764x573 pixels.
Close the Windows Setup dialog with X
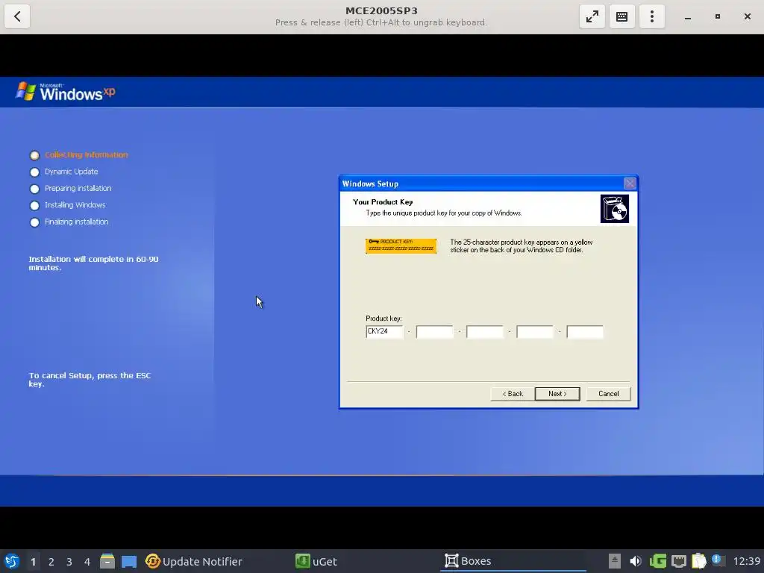click(630, 184)
